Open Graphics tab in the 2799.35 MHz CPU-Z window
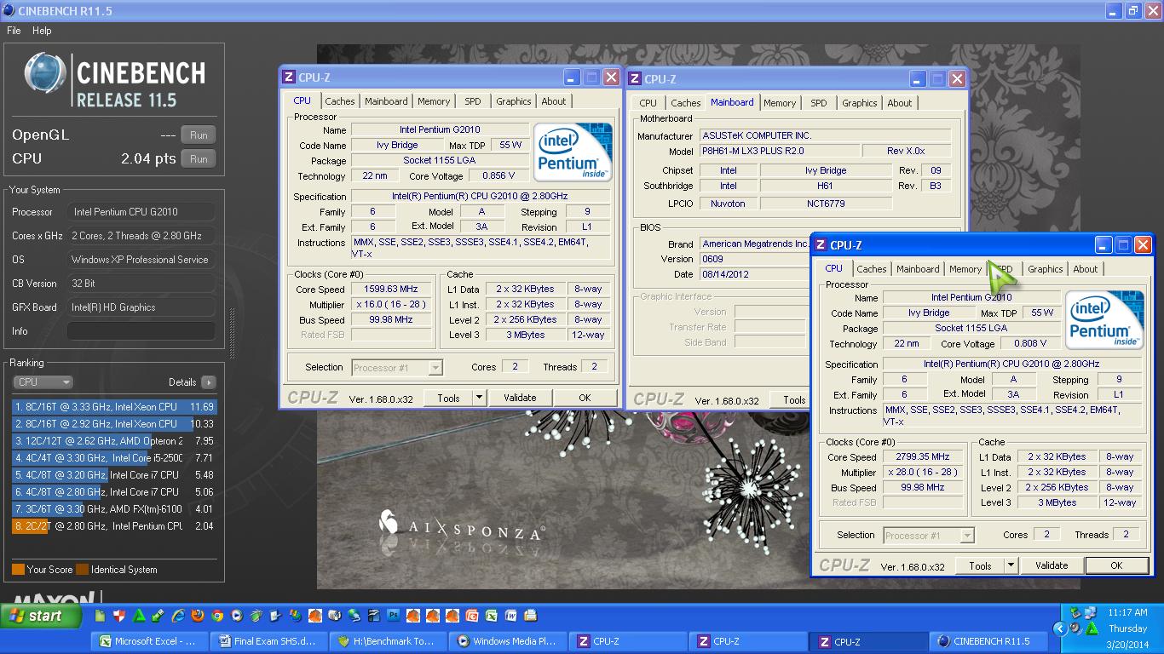The image size is (1164, 654). tap(1046, 269)
